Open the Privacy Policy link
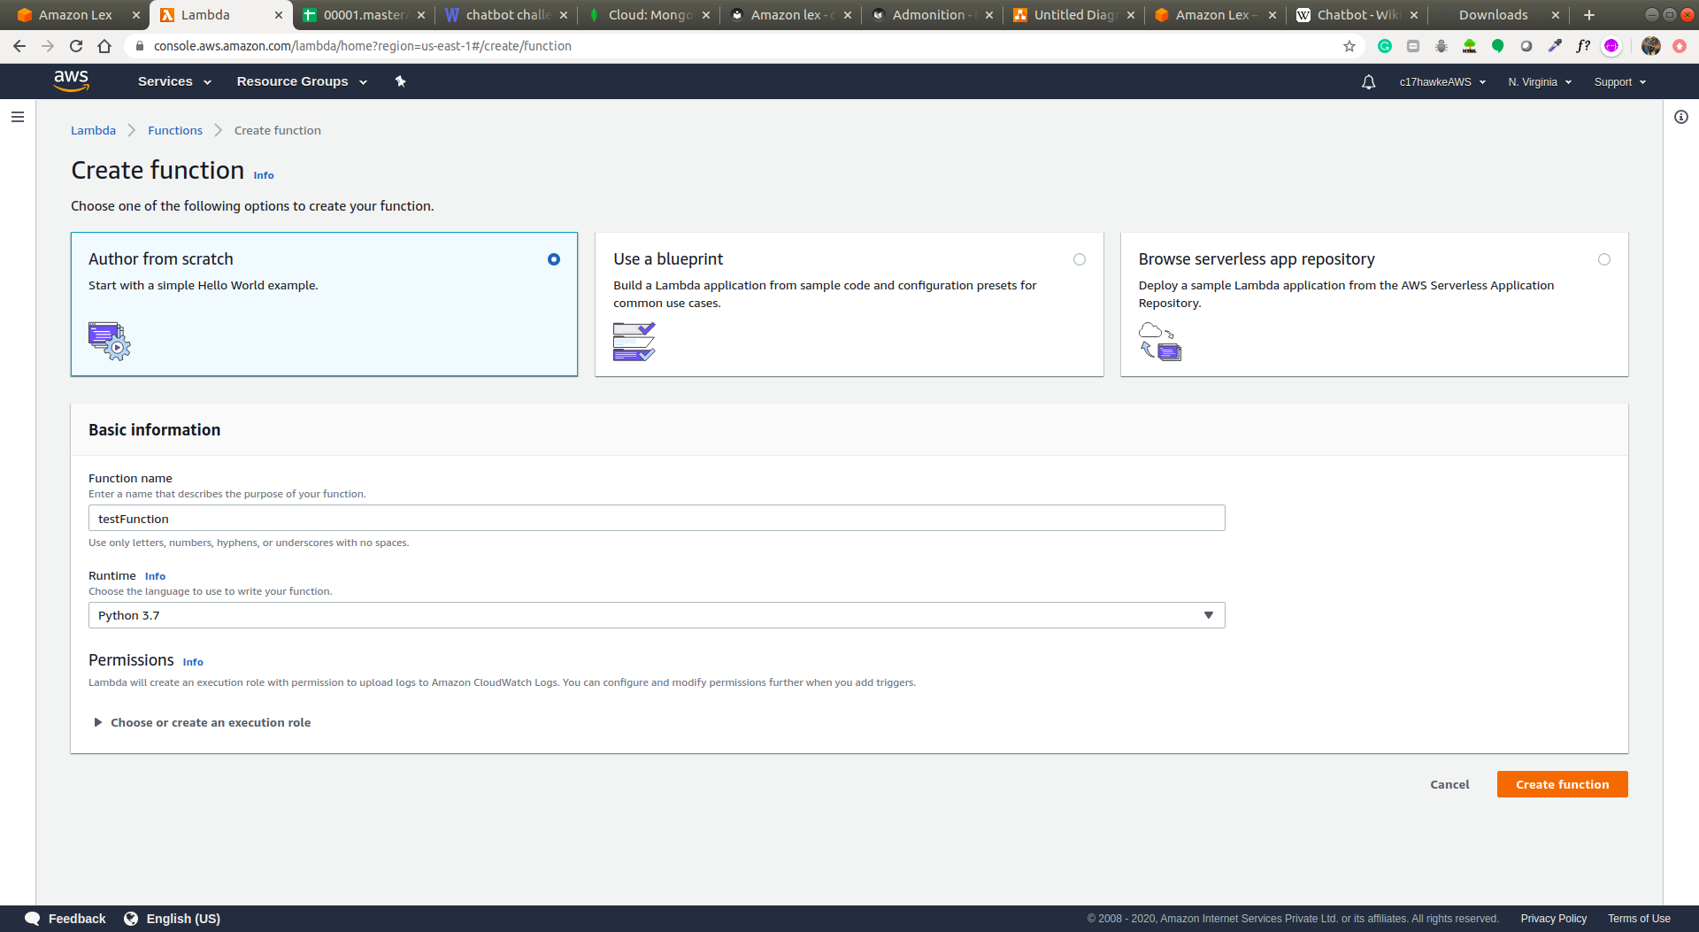This screenshot has height=932, width=1699. [x=1553, y=919]
